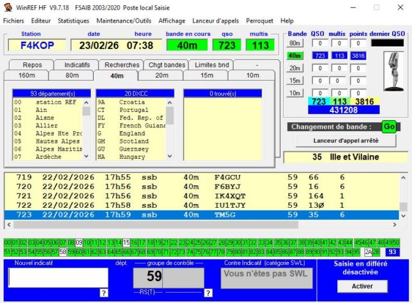Open the Statistiques menu
Screen dimensions: 412x303
(x=73, y=21)
